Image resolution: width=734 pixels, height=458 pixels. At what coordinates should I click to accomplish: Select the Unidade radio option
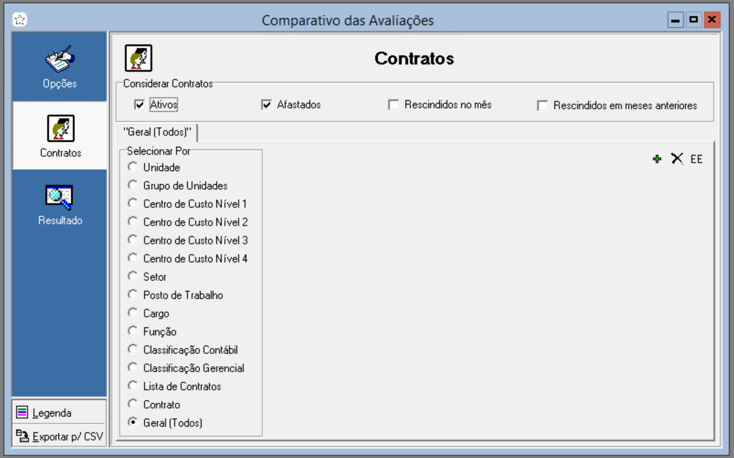coord(132,167)
